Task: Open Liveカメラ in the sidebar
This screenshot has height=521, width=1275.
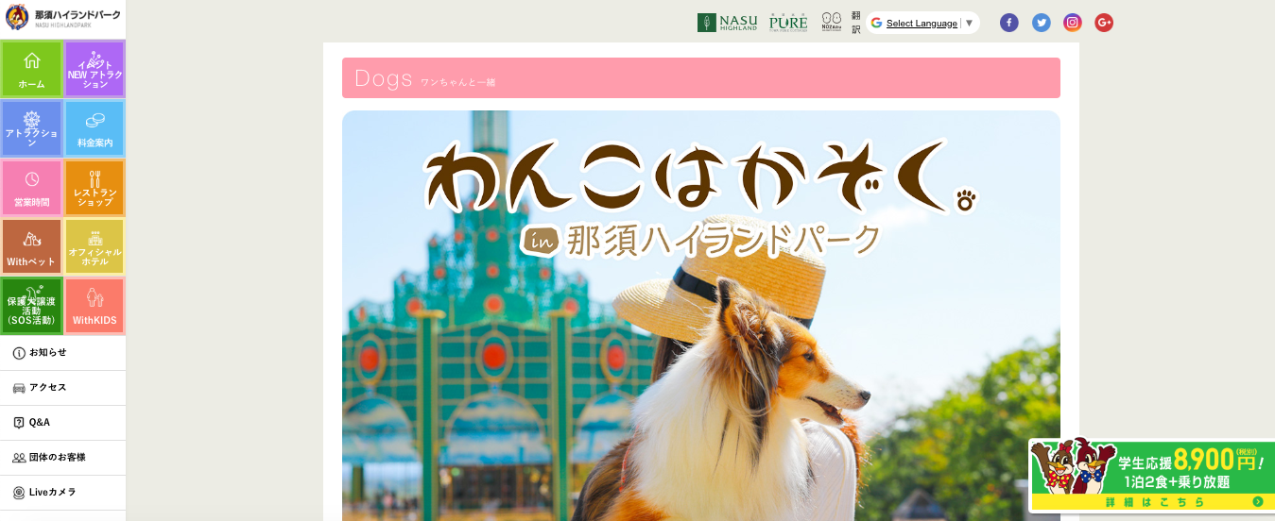Action: (62, 493)
